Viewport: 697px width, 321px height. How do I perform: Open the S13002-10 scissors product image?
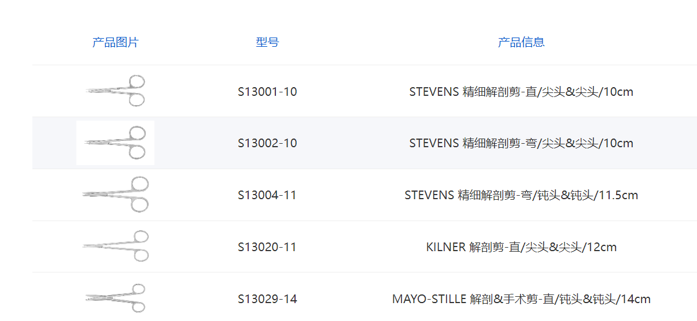tap(116, 143)
